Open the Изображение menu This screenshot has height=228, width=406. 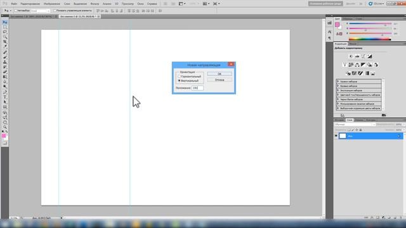click(52, 4)
